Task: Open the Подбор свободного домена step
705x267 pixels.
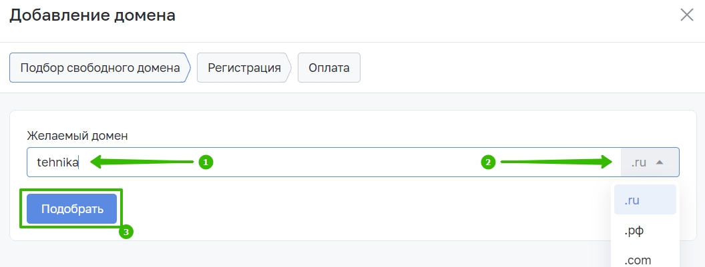Action: point(100,68)
